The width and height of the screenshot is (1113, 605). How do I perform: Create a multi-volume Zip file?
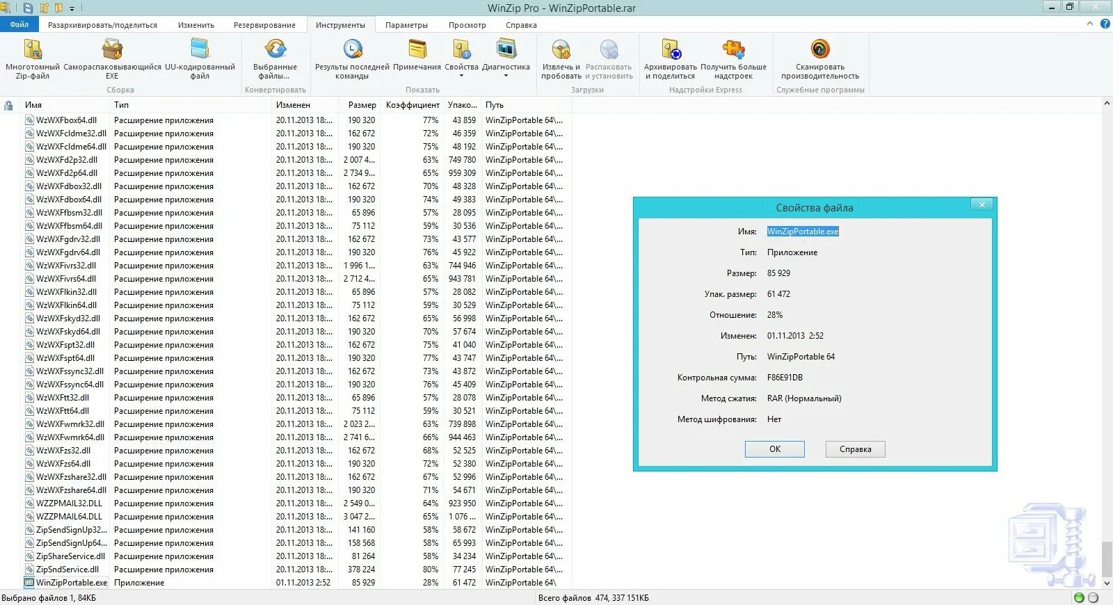(x=33, y=60)
